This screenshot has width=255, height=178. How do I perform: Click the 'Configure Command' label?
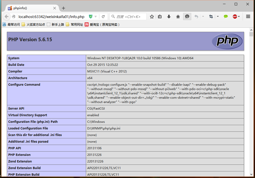pyautogui.click(x=24, y=84)
